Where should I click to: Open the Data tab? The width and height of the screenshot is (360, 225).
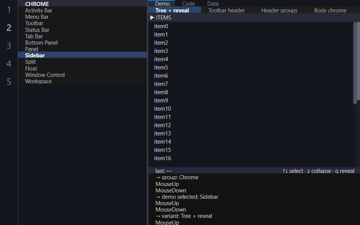(x=213, y=4)
